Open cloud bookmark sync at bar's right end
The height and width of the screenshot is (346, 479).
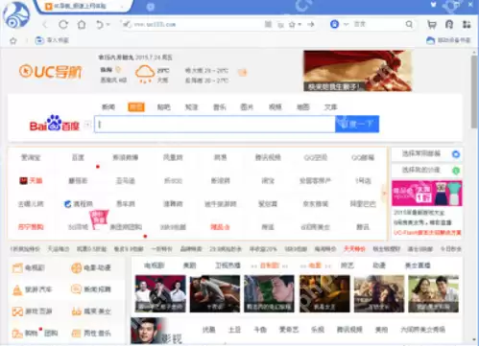[x=448, y=40]
